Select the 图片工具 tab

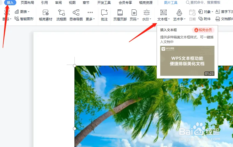pyautogui.click(x=170, y=3)
